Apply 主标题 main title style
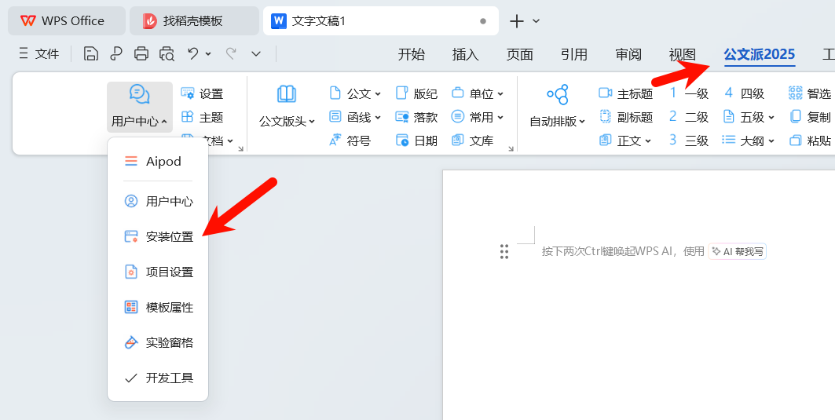The image size is (835, 420). point(626,93)
